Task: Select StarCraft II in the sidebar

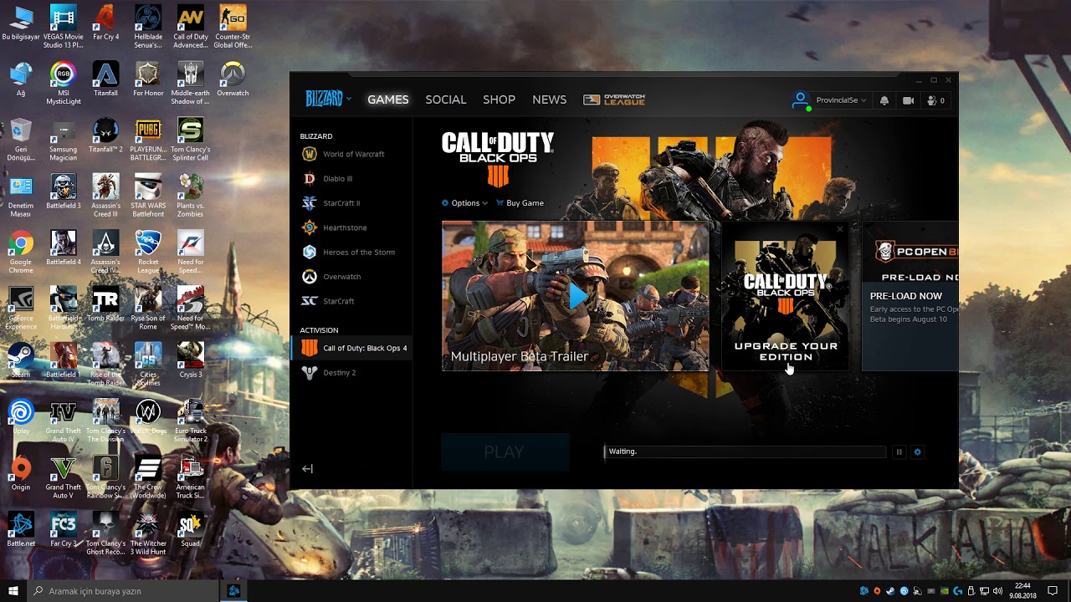Action: point(331,203)
